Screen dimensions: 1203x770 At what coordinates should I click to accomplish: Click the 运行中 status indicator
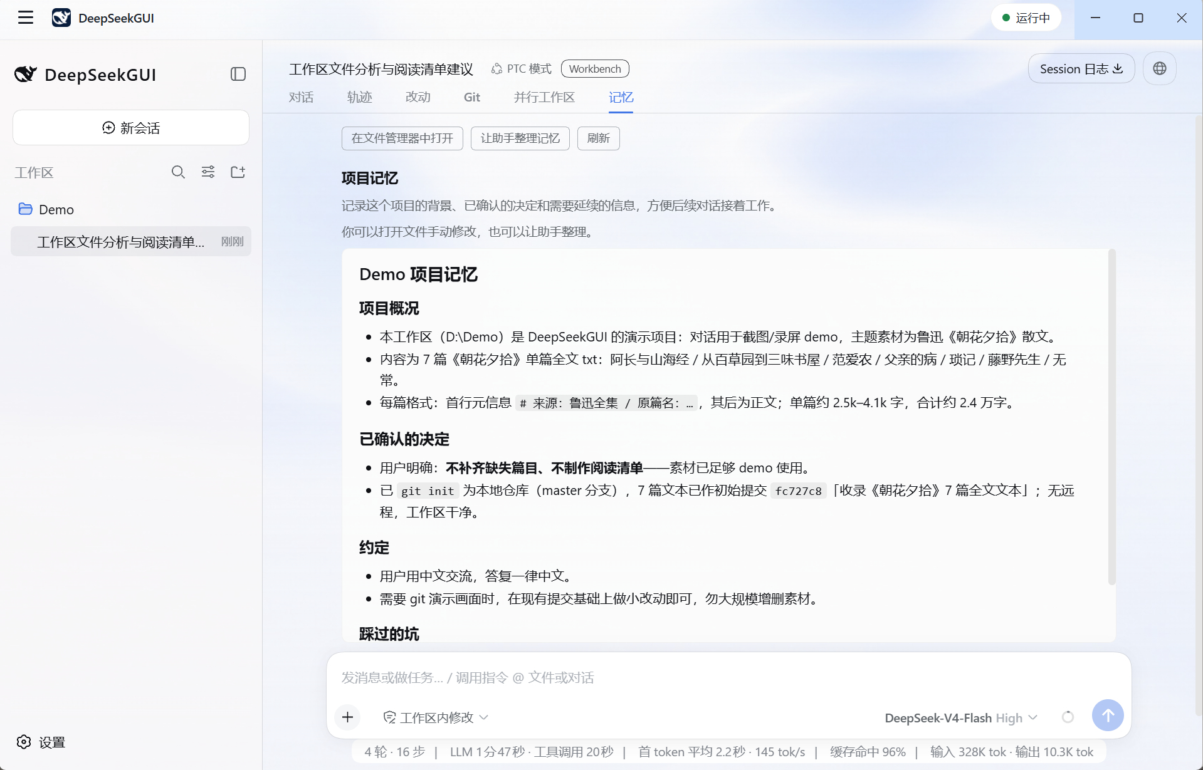coord(1026,18)
